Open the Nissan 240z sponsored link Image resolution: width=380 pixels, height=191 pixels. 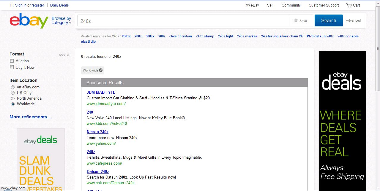coord(97,132)
